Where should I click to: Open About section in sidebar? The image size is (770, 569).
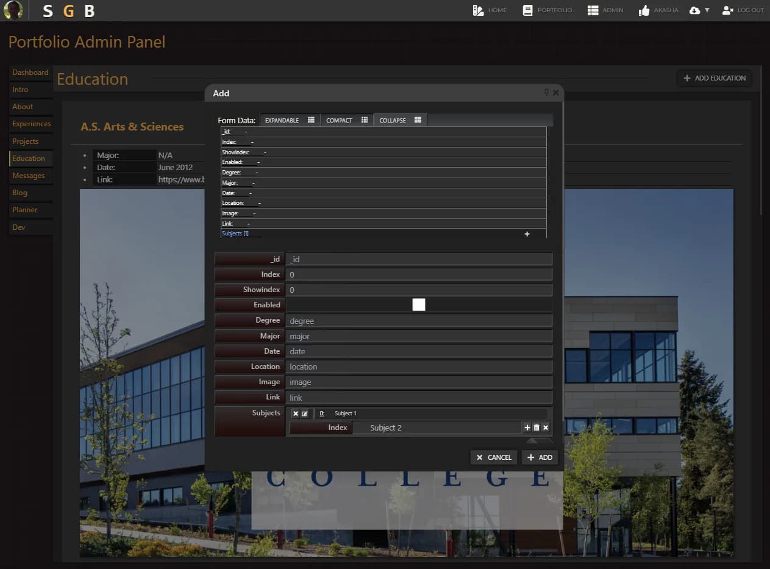click(x=30, y=107)
